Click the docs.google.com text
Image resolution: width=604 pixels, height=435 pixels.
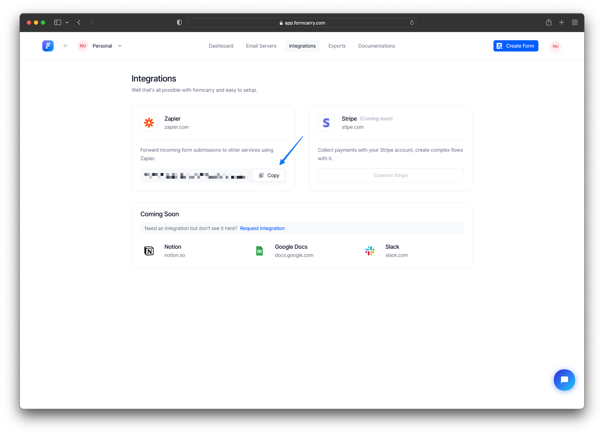coord(294,255)
